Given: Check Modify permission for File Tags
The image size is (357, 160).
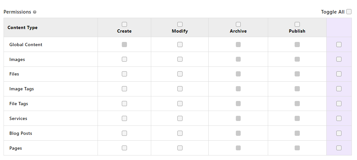Looking at the screenshot, I should 180,104.
